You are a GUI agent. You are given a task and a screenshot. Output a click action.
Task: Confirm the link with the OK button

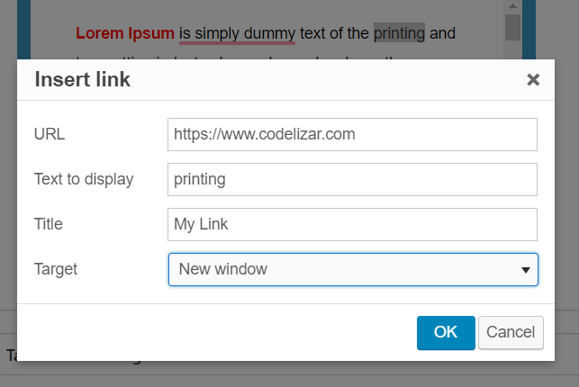(446, 333)
